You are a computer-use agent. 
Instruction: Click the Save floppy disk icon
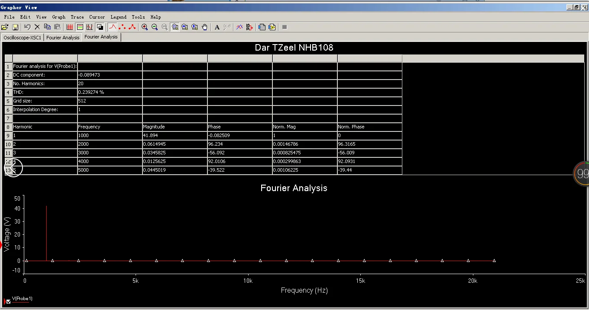[15, 27]
